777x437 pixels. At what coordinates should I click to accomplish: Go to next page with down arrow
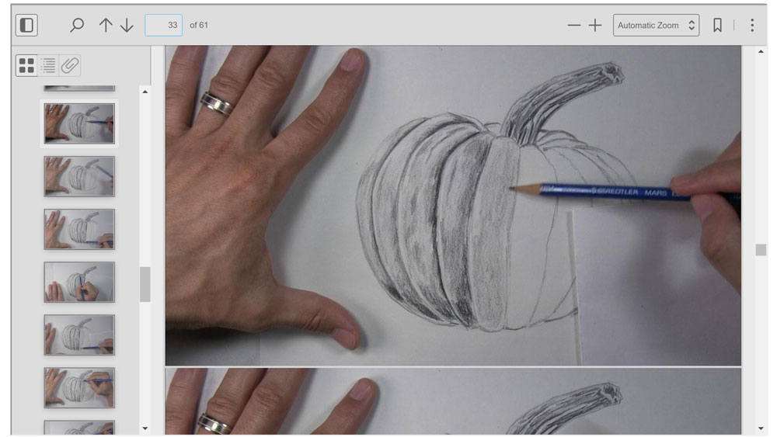(x=127, y=26)
